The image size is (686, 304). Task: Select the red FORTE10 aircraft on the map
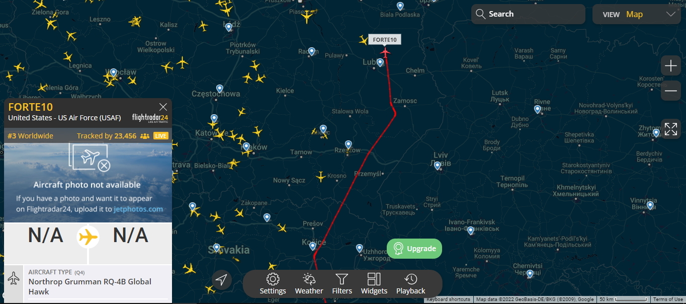pos(386,51)
